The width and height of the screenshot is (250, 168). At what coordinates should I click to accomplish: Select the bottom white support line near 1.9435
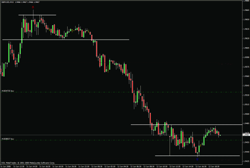[197, 156]
